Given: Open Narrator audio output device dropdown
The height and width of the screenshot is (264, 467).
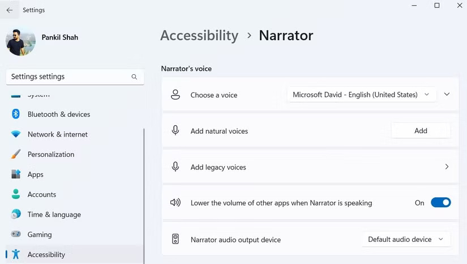Looking at the screenshot, I should pos(406,240).
